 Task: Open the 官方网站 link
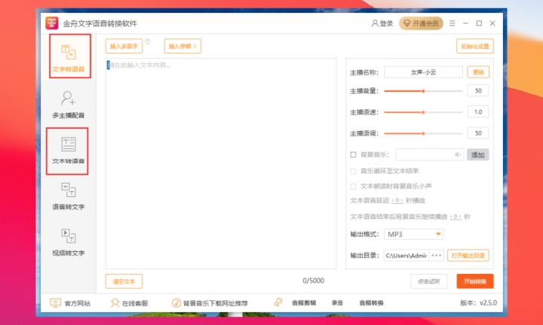(70, 303)
